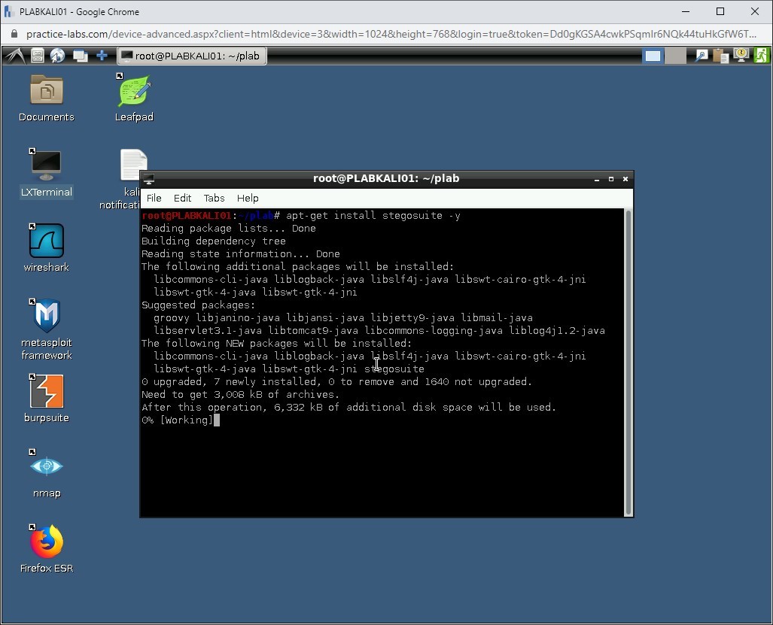This screenshot has height=625, width=773.
Task: Open the Kali applications menu icon
Action: point(15,56)
